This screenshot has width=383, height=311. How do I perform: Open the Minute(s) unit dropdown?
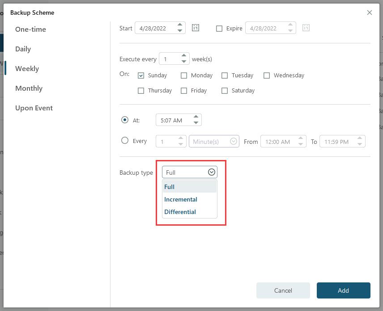tap(214, 141)
